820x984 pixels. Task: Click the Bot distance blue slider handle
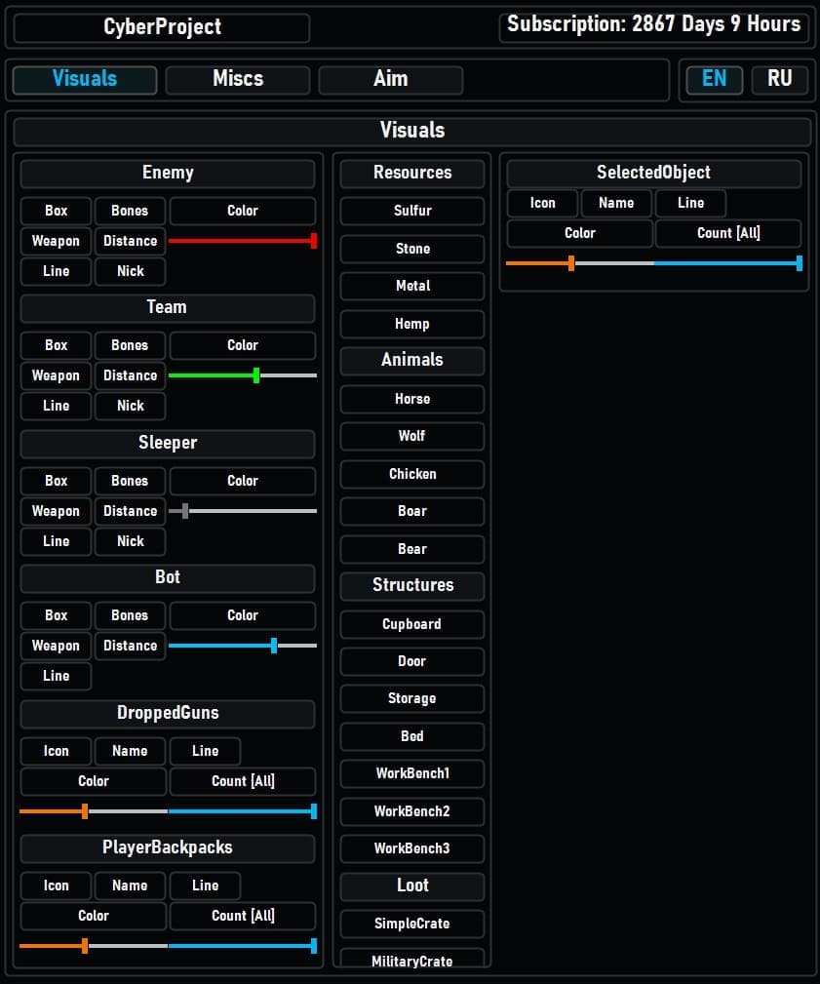tap(274, 646)
